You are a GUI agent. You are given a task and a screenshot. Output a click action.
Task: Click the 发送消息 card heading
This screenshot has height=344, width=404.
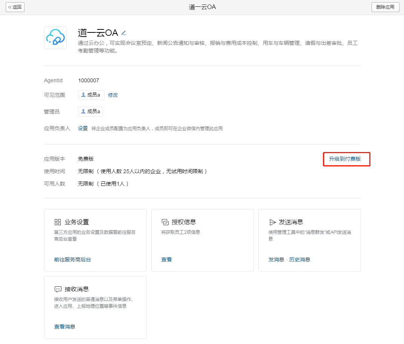click(291, 222)
